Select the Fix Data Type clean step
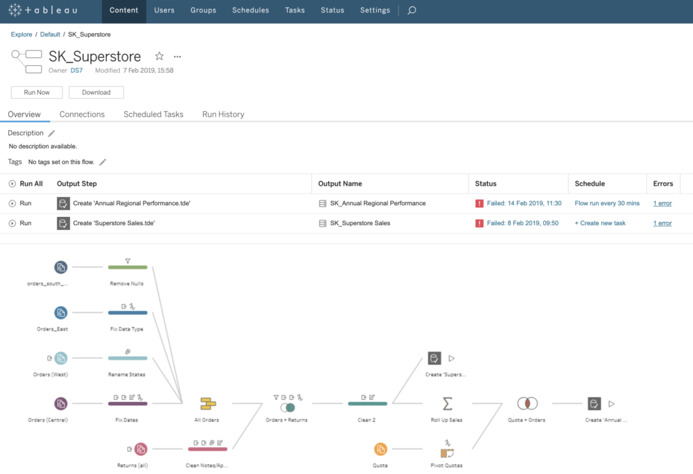Screen dimensions: 693x474 128,313
